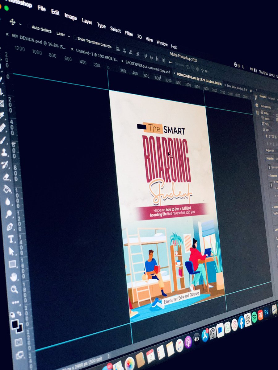Open System Preferences in the Dock
This screenshot has width=278, height=370.
click(212, 332)
